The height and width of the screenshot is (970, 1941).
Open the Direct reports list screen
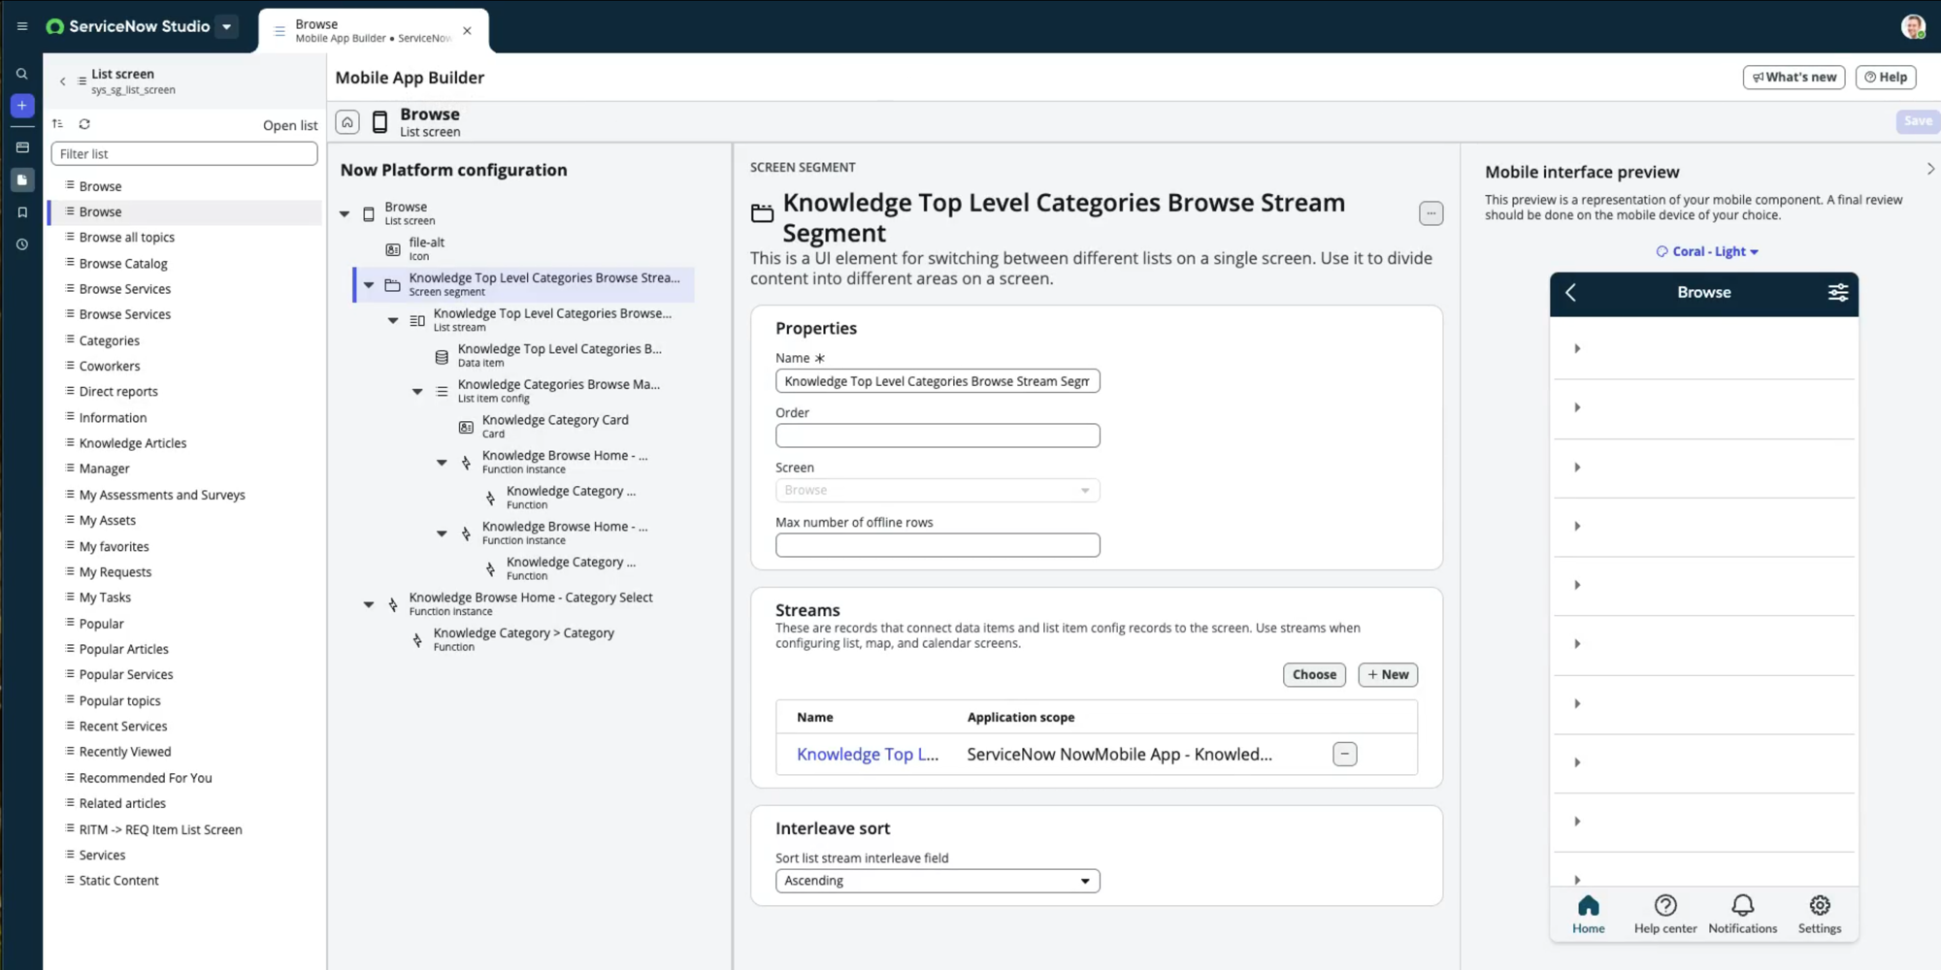(118, 392)
